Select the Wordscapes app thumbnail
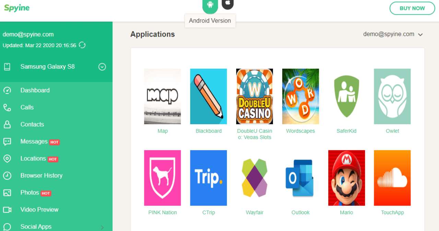This screenshot has width=439, height=231. (300, 97)
